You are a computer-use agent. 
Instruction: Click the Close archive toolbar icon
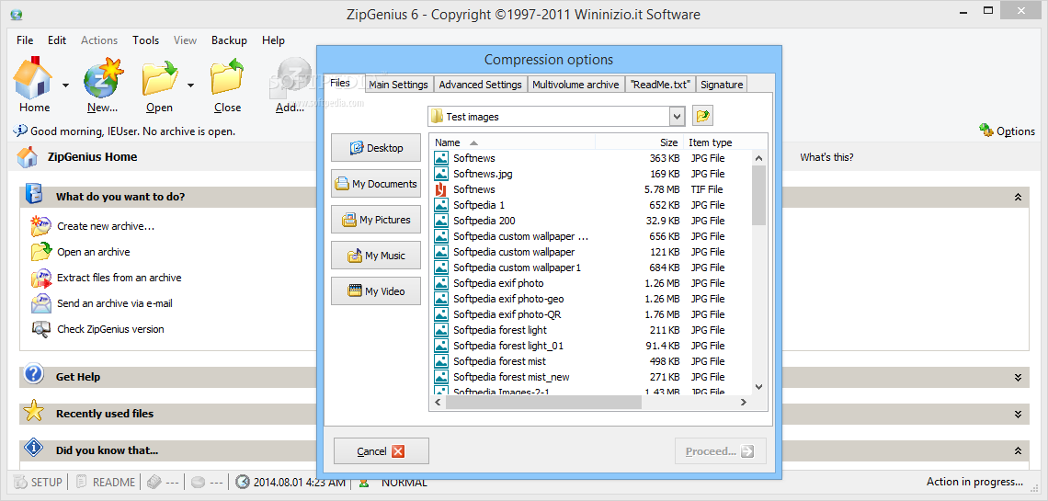tap(228, 77)
